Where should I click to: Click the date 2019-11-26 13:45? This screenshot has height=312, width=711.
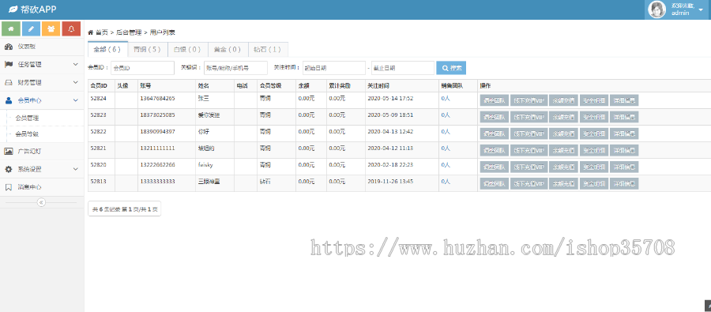point(390,182)
